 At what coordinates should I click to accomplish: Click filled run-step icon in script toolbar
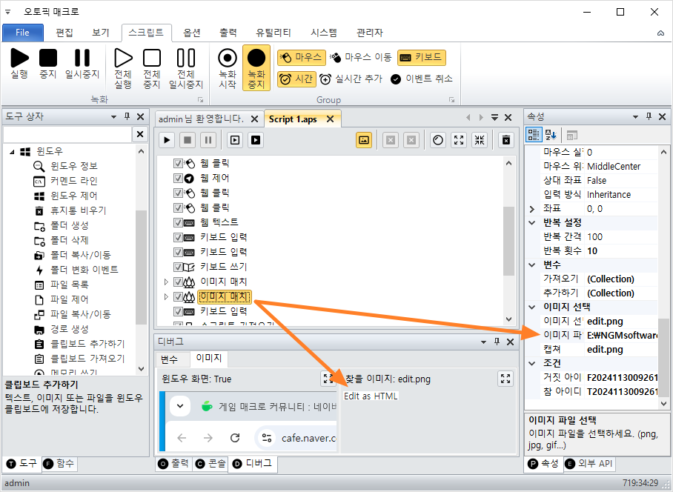[x=256, y=140]
